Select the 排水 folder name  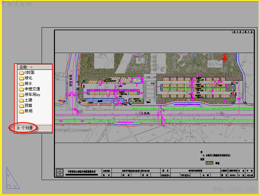point(28,84)
